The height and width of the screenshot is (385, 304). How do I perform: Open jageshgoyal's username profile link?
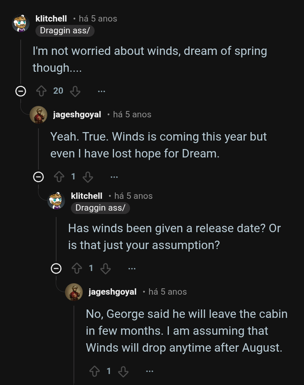[77, 114]
